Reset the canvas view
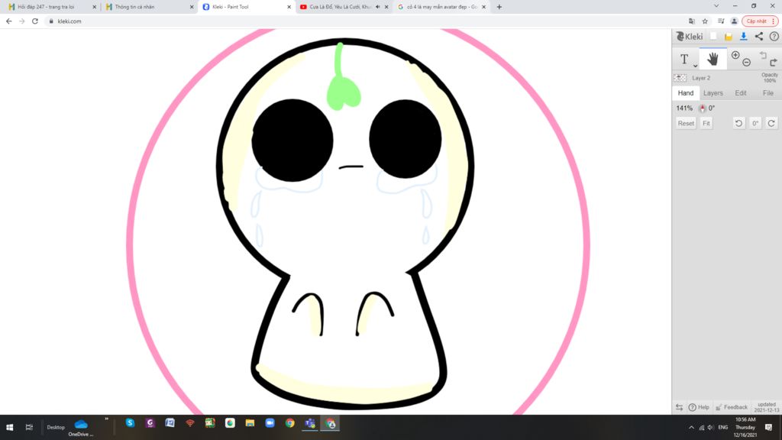This screenshot has width=782, height=440. [686, 123]
